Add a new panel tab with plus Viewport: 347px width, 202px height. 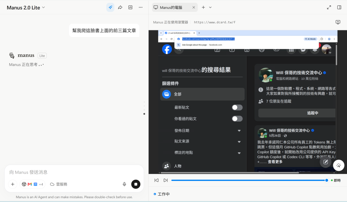(x=203, y=7)
